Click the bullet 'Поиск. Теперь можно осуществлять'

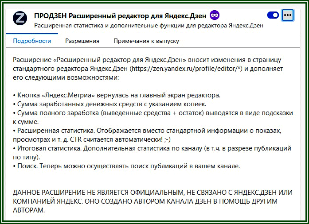(126, 166)
